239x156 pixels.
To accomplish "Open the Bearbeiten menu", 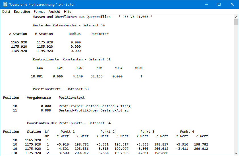I will pyautogui.click(x=22, y=12).
